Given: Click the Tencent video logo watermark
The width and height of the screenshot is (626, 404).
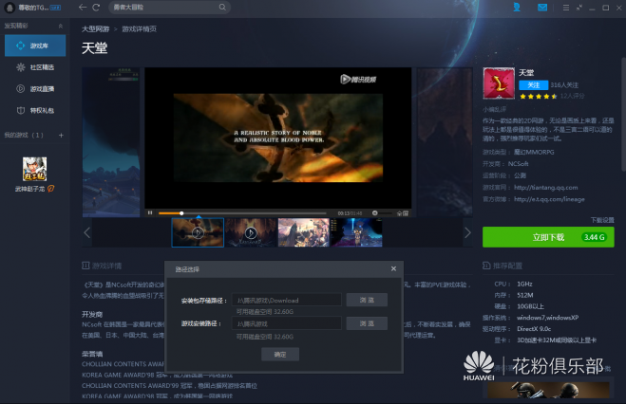Looking at the screenshot, I should pyautogui.click(x=358, y=80).
